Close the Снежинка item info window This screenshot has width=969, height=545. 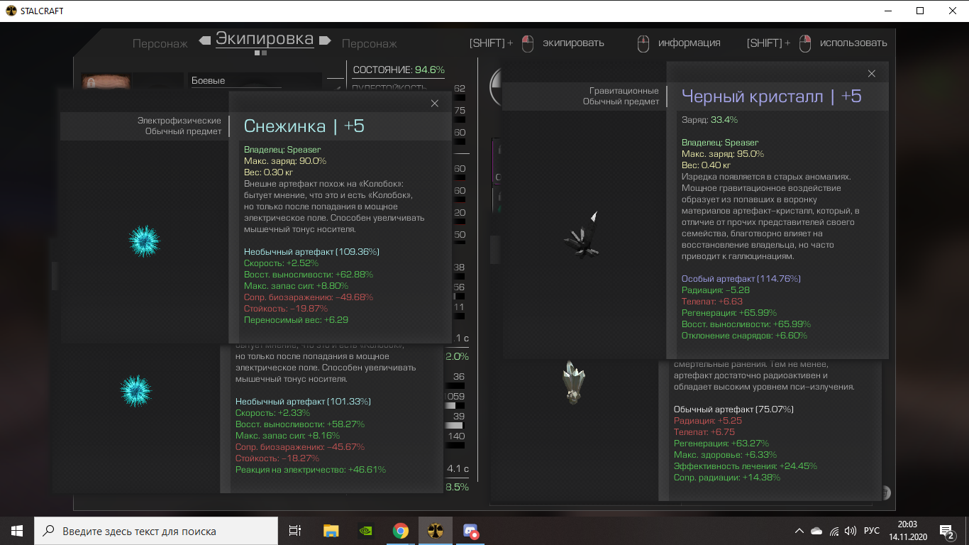[x=435, y=104]
